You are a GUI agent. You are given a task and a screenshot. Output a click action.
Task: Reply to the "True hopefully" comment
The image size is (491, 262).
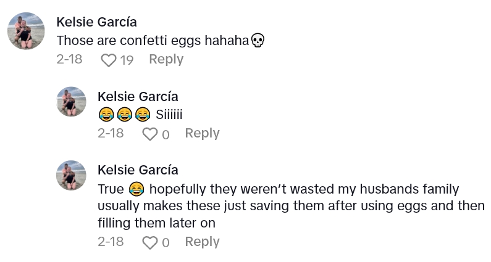pos(202,242)
